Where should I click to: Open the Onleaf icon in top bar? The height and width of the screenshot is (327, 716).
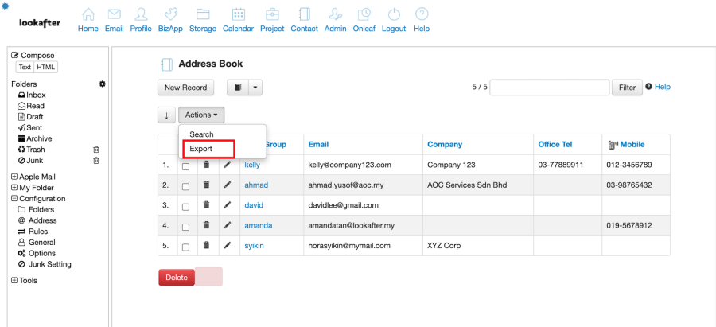coord(364,14)
